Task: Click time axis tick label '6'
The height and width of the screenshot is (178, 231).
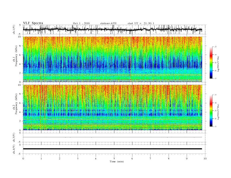Action: [x=132, y=159]
